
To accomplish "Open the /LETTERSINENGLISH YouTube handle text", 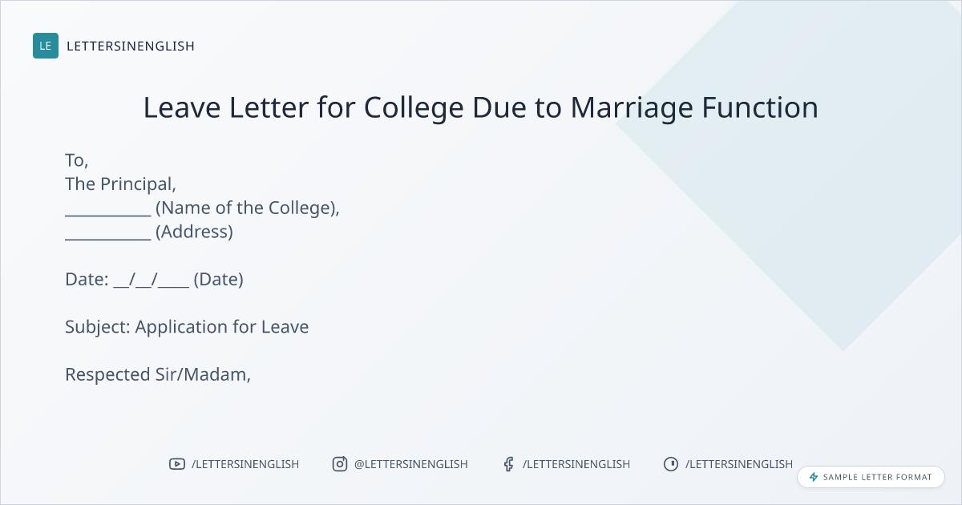I will click(245, 464).
